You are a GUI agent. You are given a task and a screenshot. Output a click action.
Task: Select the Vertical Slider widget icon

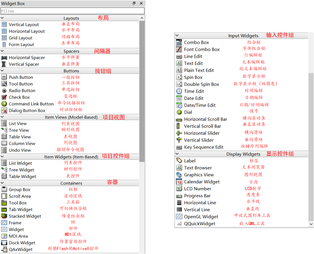tap(179, 140)
